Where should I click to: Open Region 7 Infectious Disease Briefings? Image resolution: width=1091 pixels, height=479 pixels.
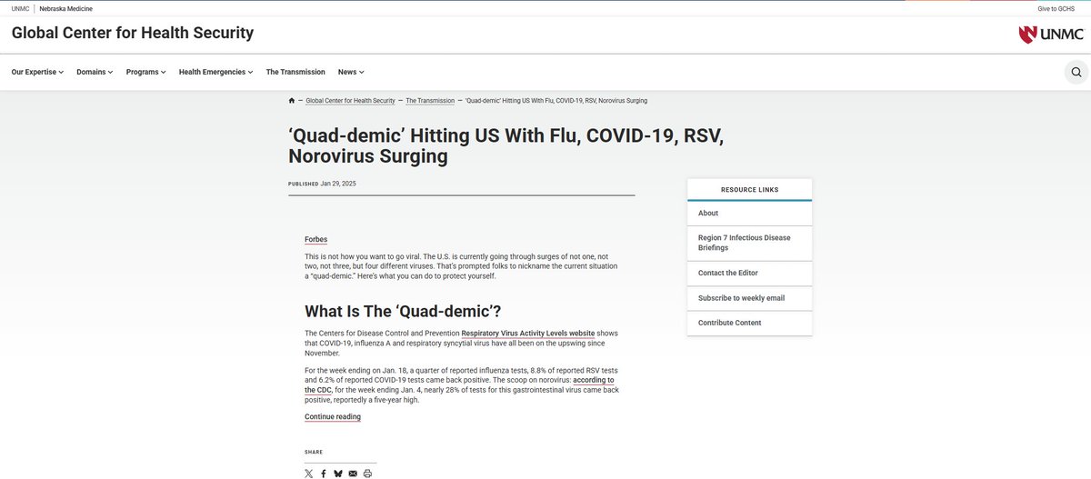point(749,243)
